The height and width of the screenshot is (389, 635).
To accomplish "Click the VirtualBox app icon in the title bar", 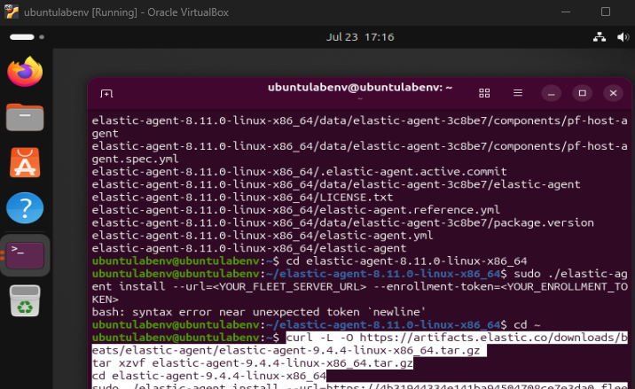I will tap(12, 12).
